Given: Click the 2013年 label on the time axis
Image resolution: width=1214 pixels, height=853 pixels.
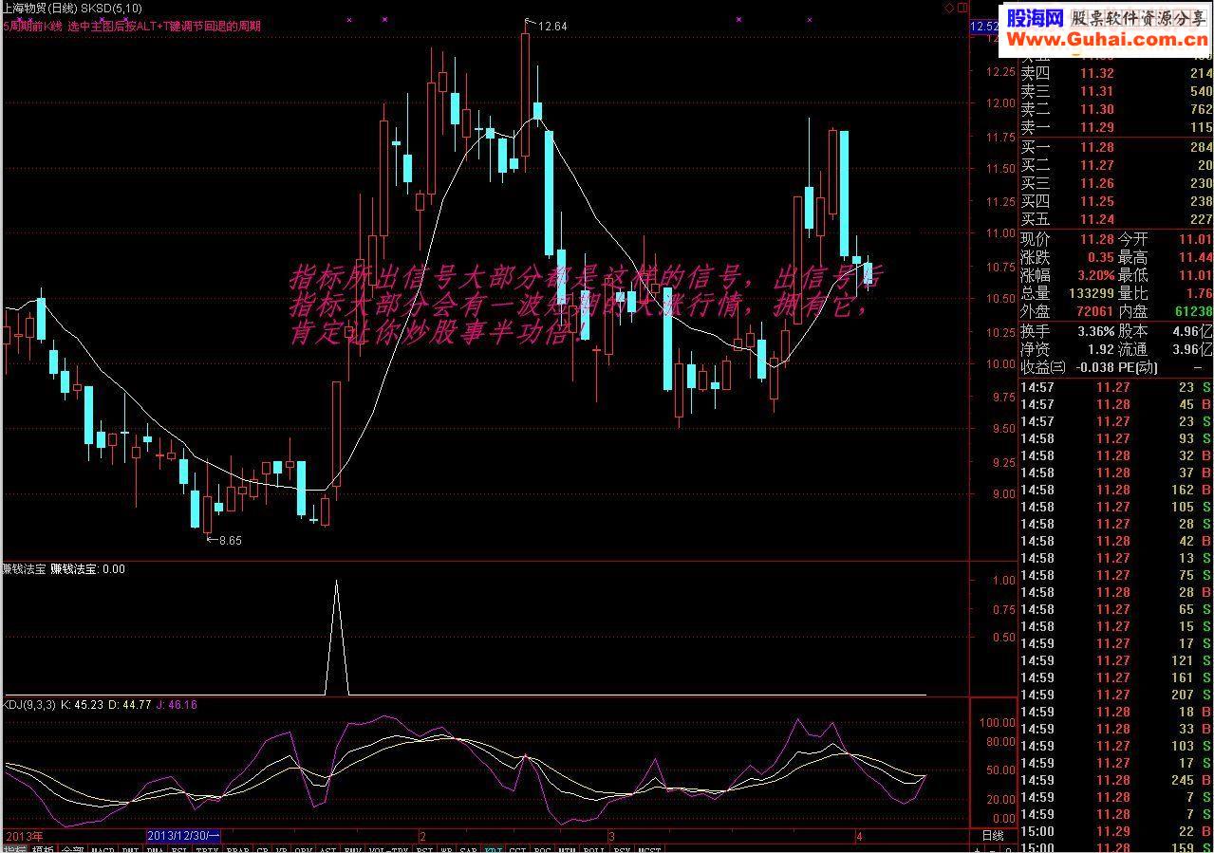Looking at the screenshot, I should [24, 836].
